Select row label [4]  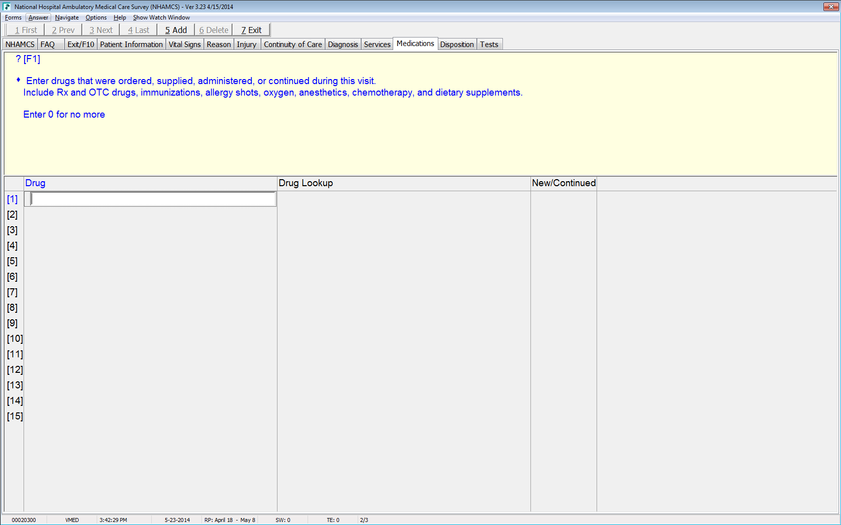click(x=13, y=246)
